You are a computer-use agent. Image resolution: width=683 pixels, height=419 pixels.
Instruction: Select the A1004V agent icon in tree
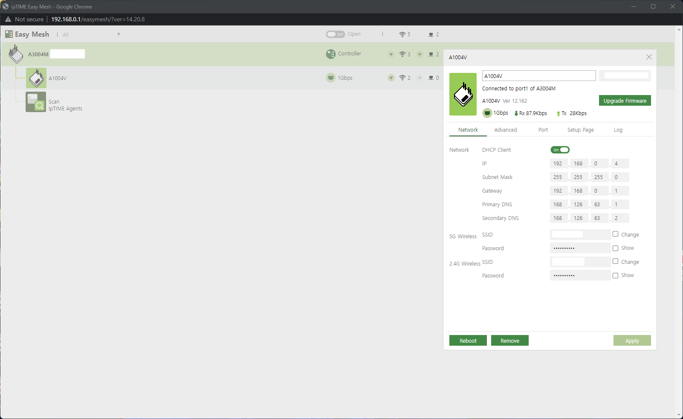click(36, 78)
